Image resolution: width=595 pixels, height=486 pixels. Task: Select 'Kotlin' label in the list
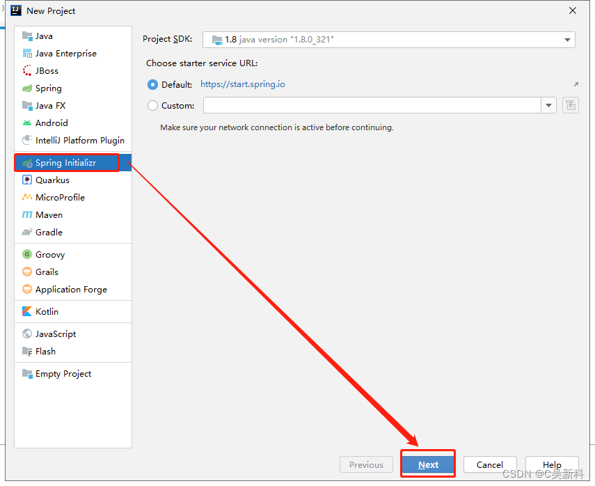pyautogui.click(x=47, y=311)
